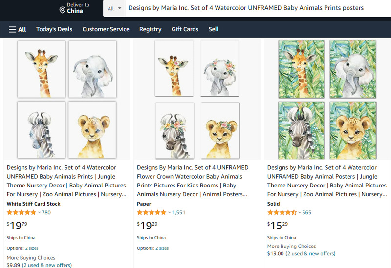Open the plain watercolor baby animals thumbnail
391x268 pixels.
coord(67,99)
